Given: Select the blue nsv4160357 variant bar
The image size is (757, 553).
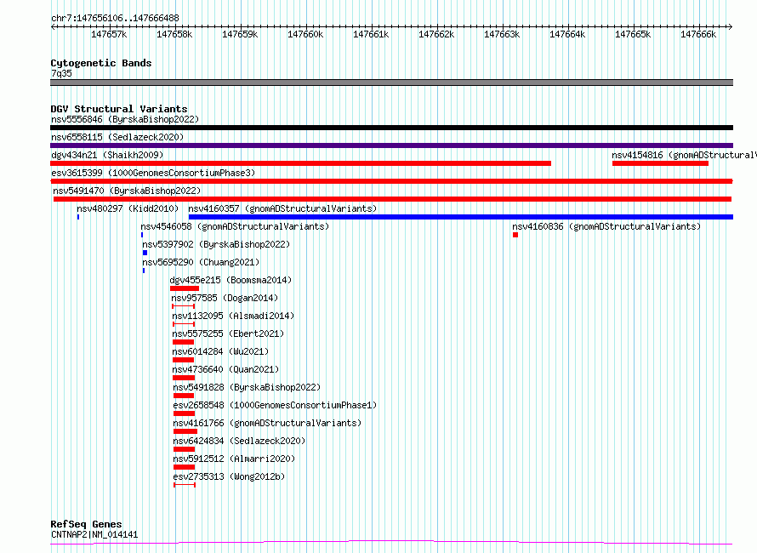Looking at the screenshot, I should 459,217.
